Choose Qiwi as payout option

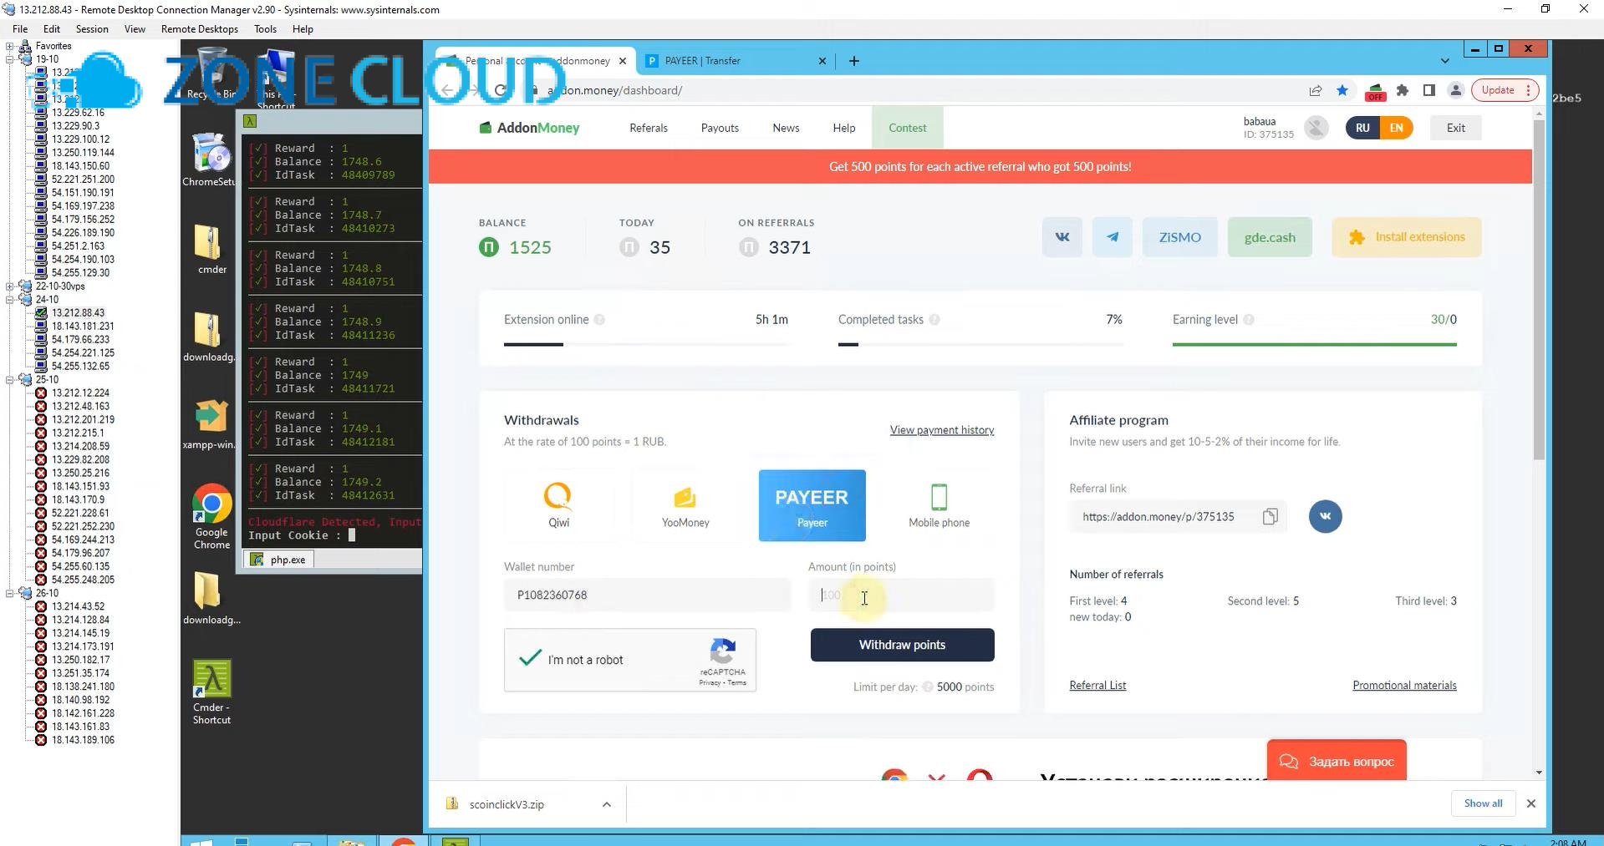(558, 504)
